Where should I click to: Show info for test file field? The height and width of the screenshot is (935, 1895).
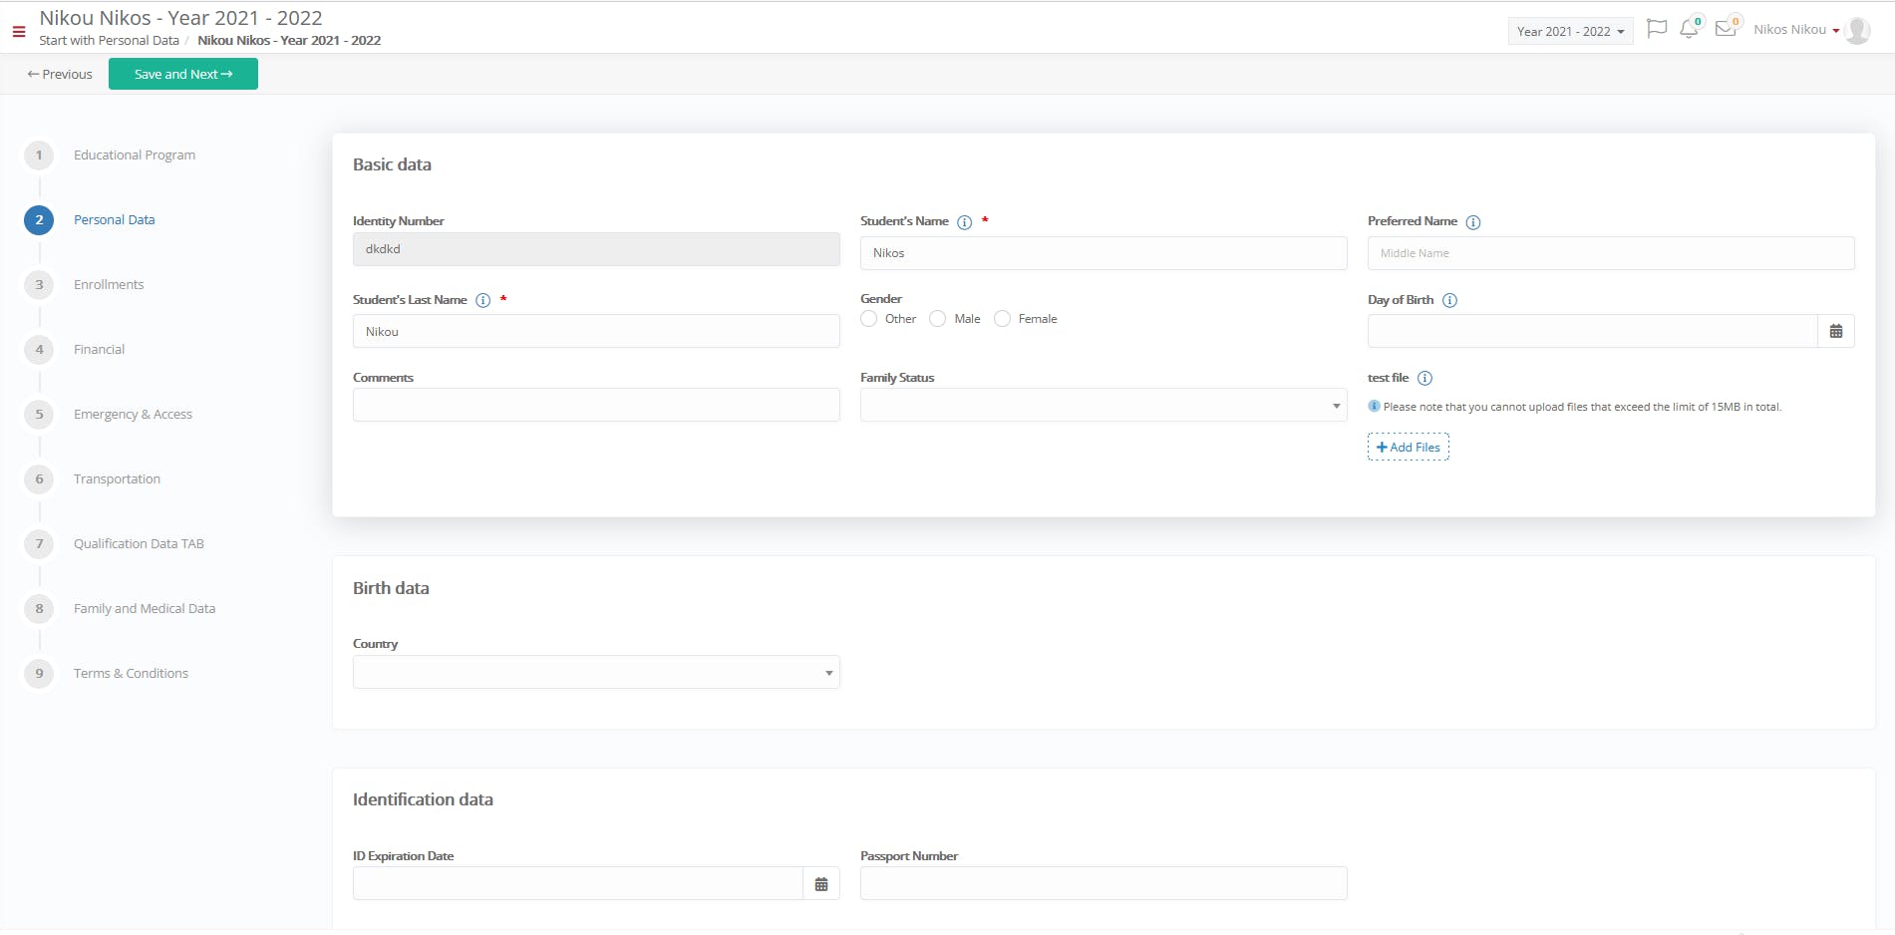[1425, 378]
